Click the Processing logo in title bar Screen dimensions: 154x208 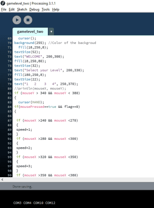(3, 3)
